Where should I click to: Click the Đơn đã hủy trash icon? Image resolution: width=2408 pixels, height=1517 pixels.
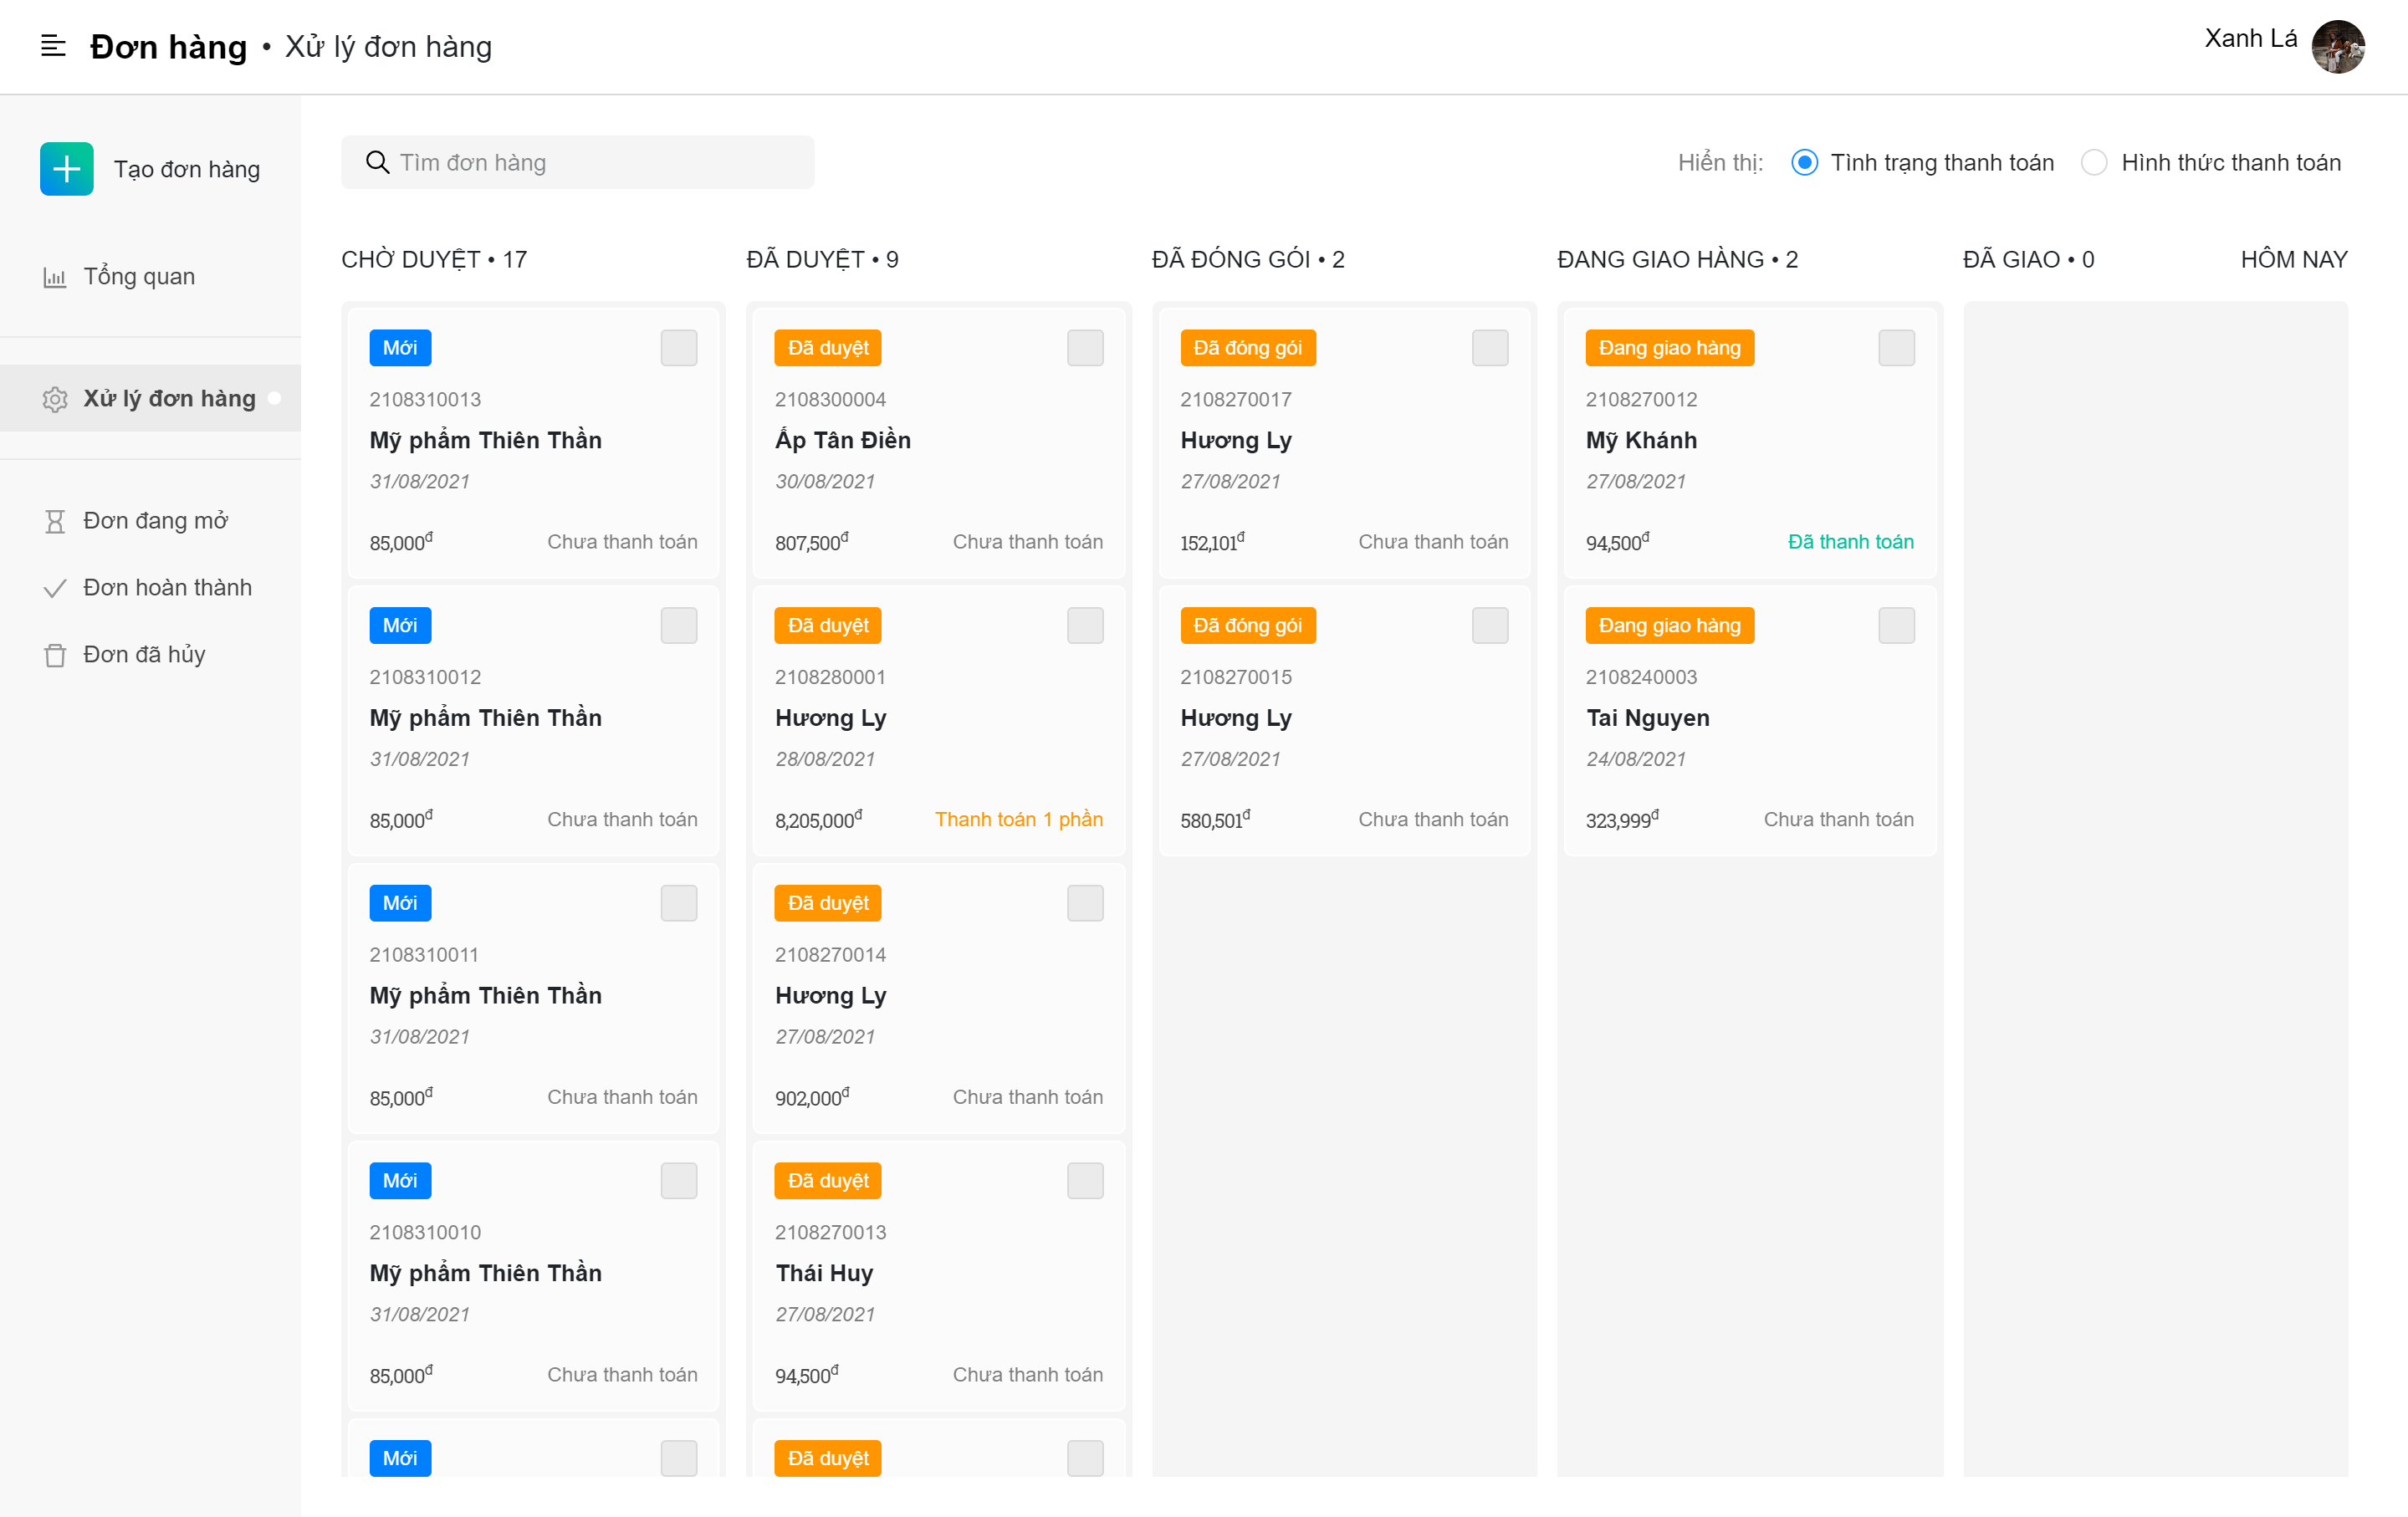(x=55, y=655)
